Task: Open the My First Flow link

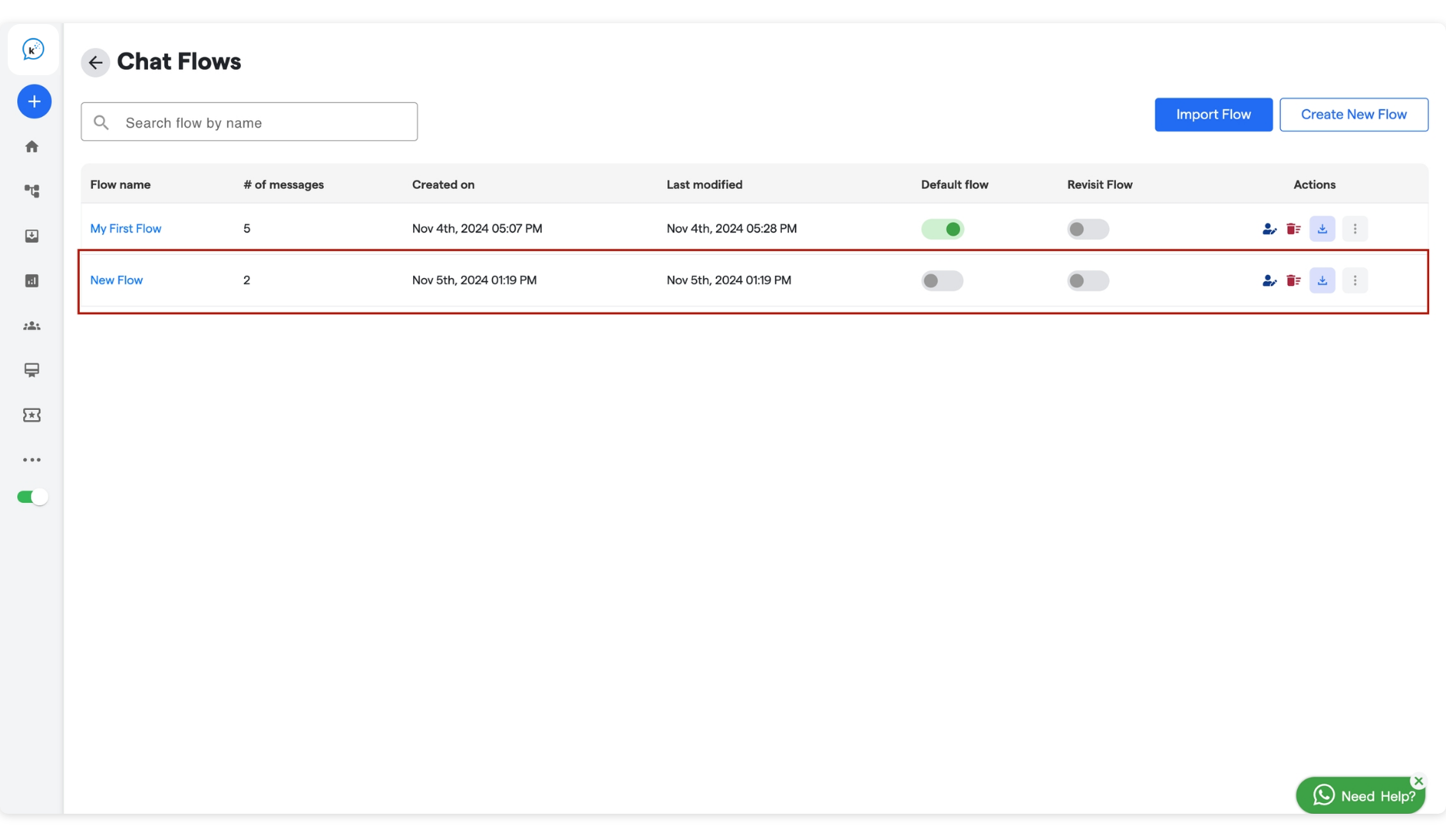Action: tap(126, 229)
